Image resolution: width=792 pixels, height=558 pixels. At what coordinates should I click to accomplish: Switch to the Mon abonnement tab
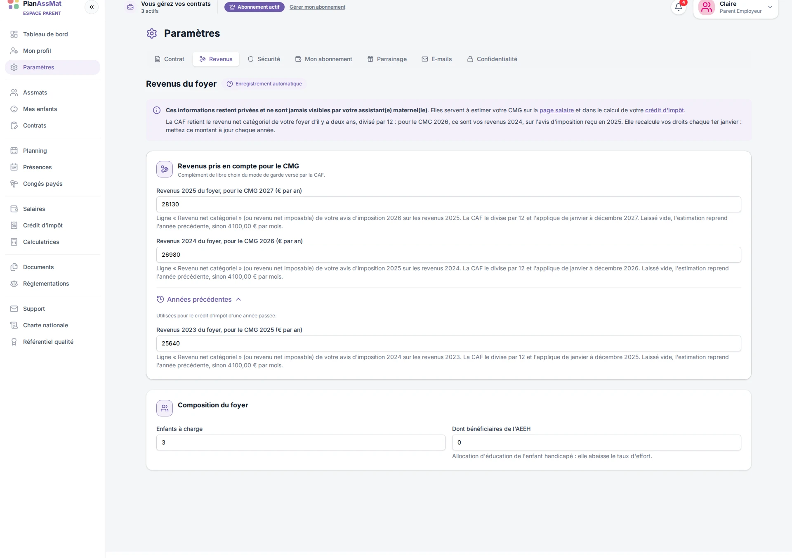click(324, 59)
